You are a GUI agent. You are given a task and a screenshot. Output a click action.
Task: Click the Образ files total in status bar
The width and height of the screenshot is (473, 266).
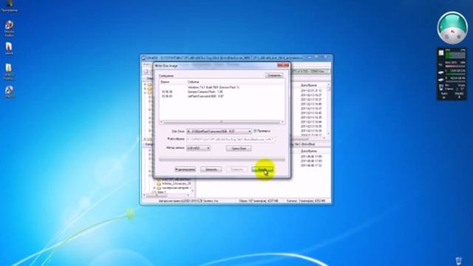pos(258,200)
